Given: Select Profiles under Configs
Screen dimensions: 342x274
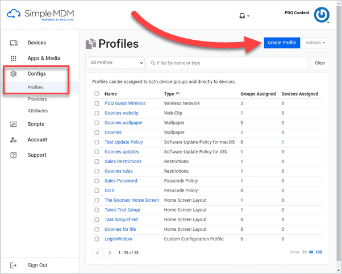Looking at the screenshot, I should [35, 88].
